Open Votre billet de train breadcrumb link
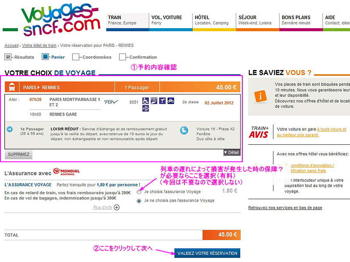Viewport: 350px width, 262px height. (x=39, y=45)
